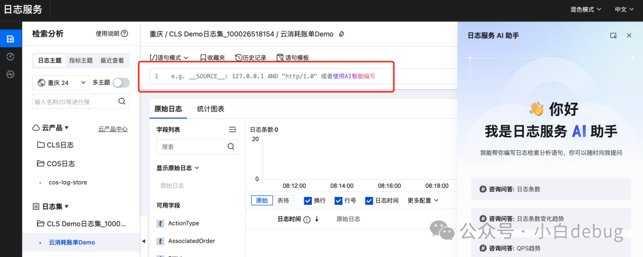This screenshot has height=257, width=643.
Task: Select the 原始 view option
Action: (x=262, y=200)
